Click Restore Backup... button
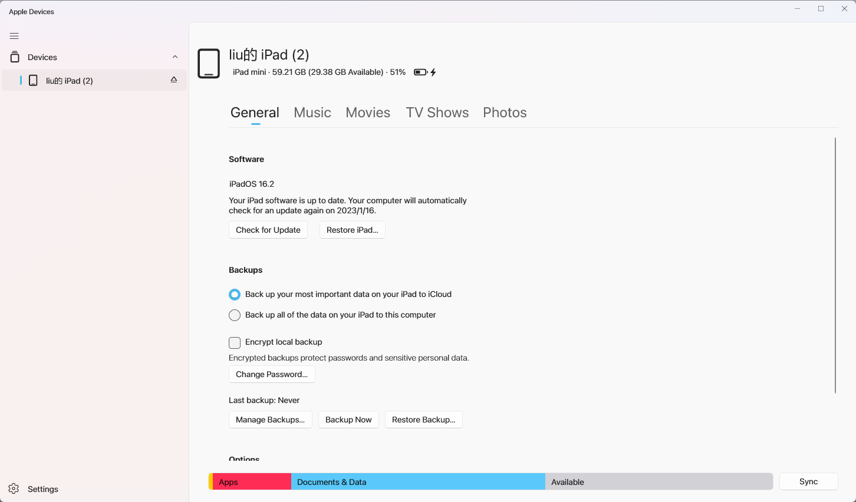Screen dimensions: 856x502 (424, 420)
